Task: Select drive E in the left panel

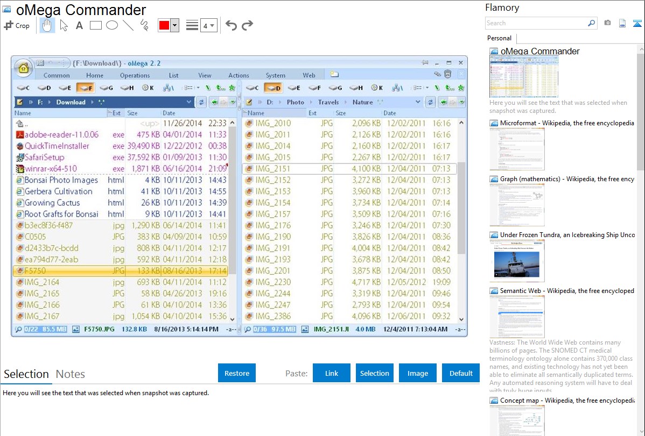Action: (65, 88)
